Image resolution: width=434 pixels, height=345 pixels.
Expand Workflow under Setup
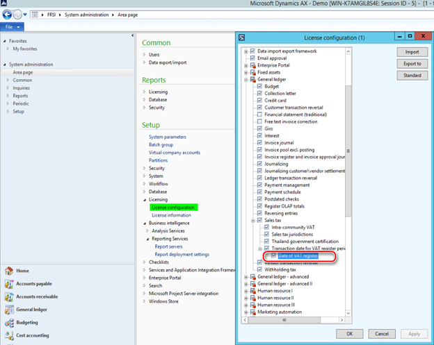click(x=144, y=184)
